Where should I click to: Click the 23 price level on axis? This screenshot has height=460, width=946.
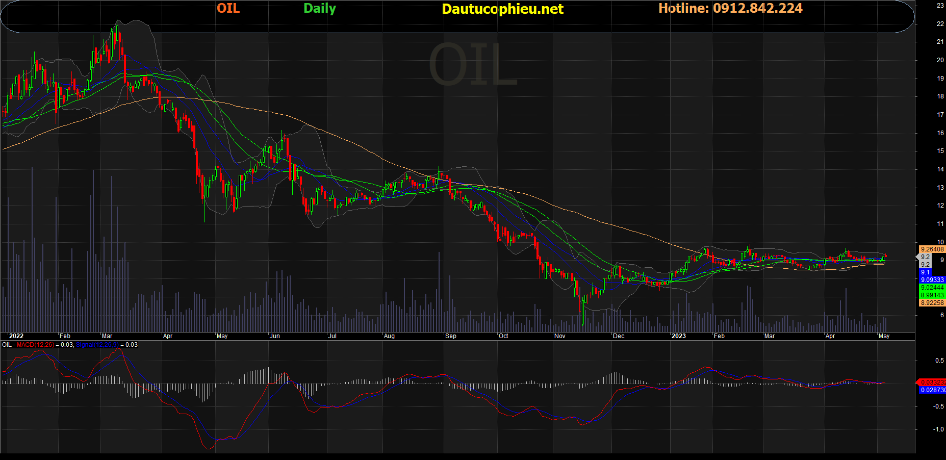coord(940,5)
